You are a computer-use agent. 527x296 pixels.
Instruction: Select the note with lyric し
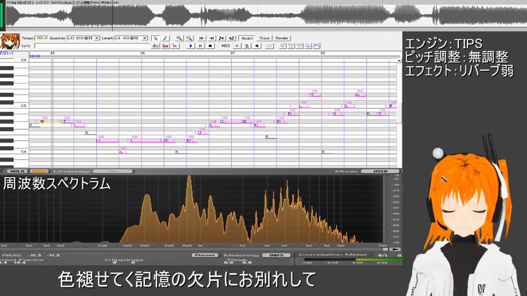click(x=304, y=106)
